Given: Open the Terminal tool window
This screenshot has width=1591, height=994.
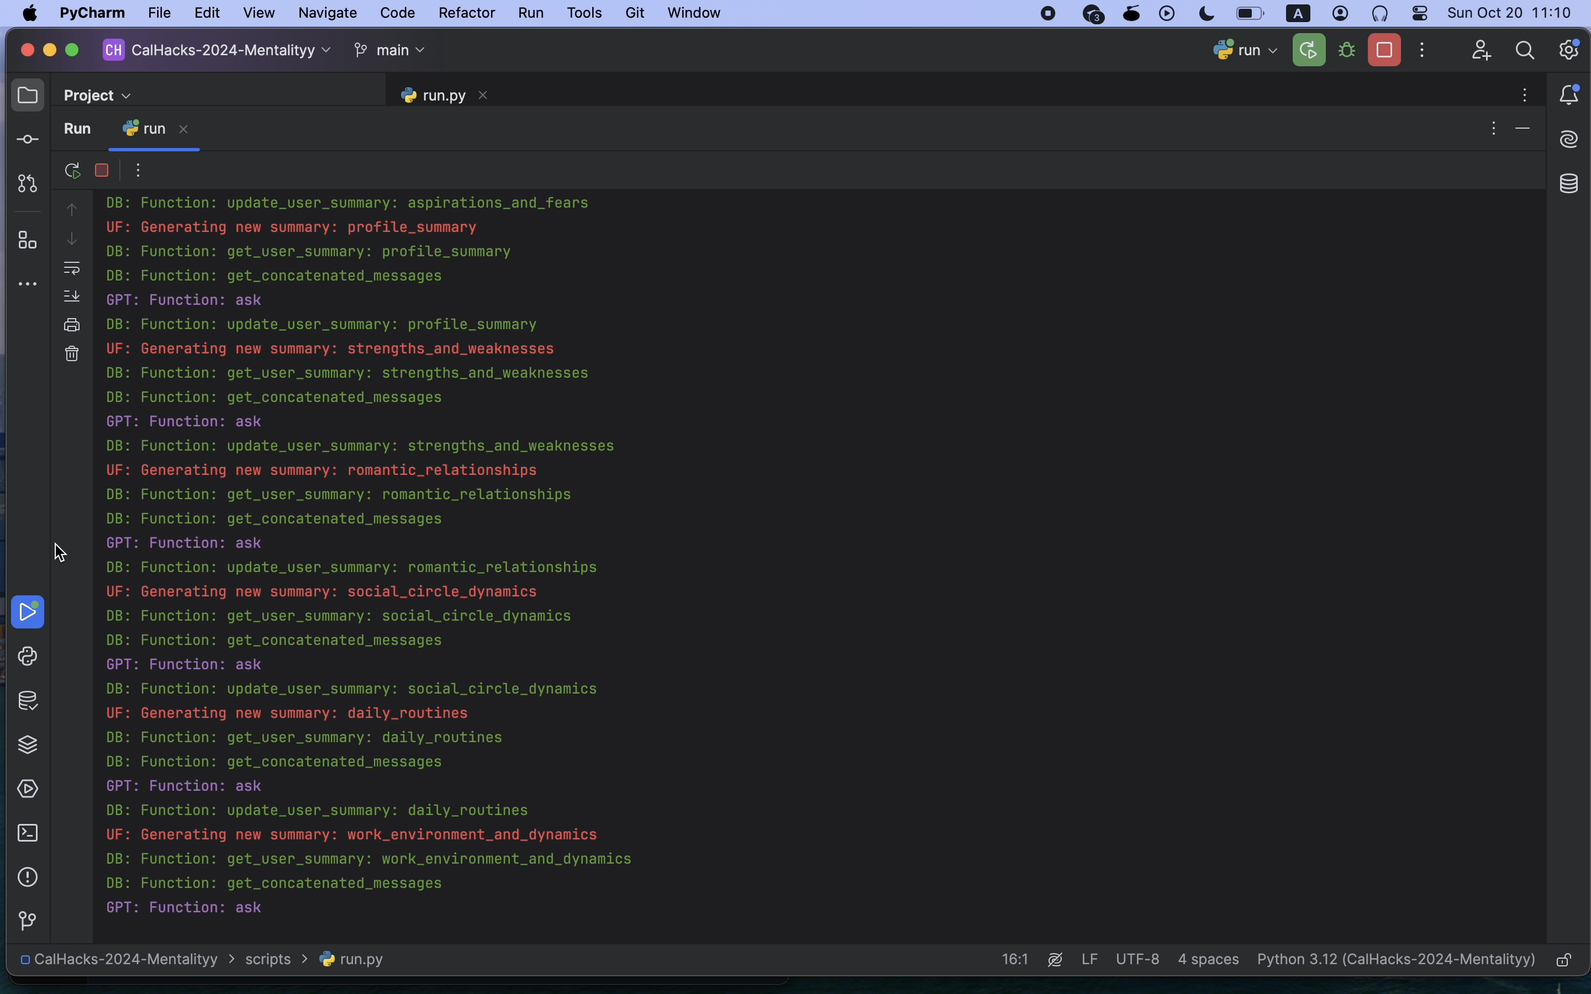Looking at the screenshot, I should point(28,833).
